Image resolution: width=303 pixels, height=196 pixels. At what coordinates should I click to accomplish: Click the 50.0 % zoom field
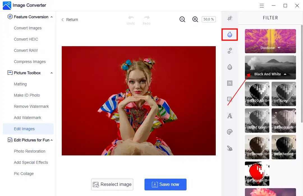(209, 19)
